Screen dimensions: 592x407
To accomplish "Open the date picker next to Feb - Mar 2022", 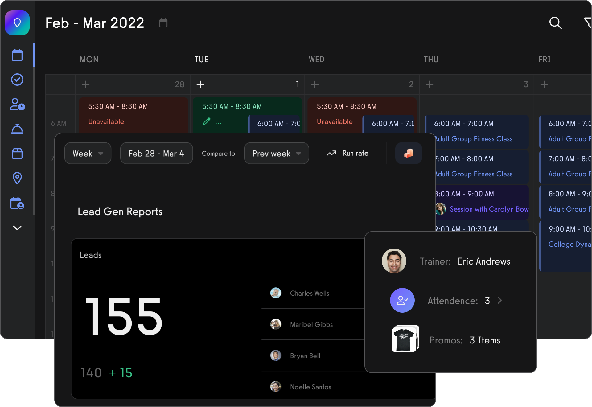I will [x=163, y=23].
